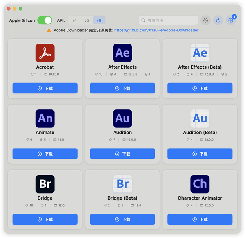Click the "After Effects (Beta)" title text
This screenshot has width=245, height=238.
200,67
